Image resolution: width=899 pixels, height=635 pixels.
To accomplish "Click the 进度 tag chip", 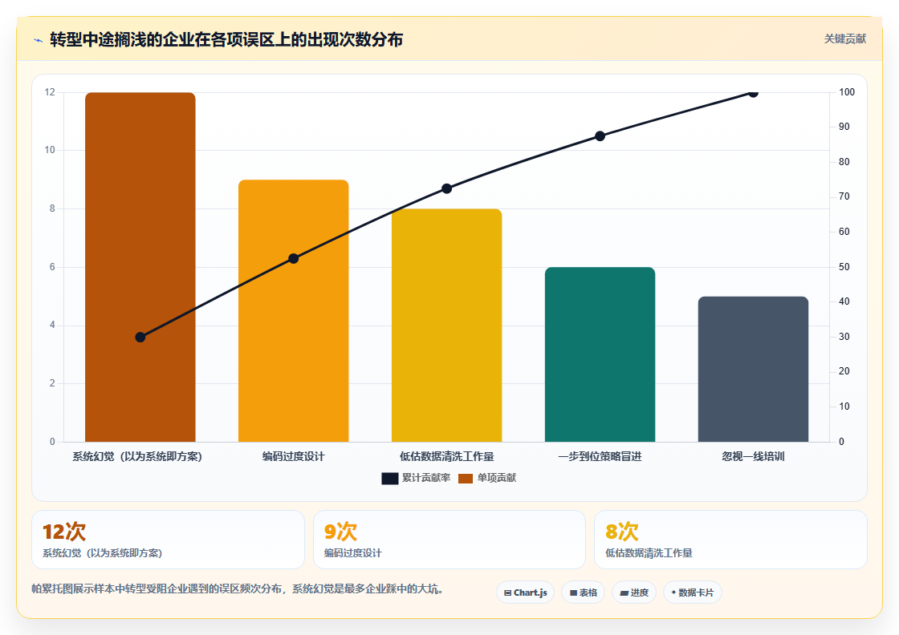I will click(x=634, y=593).
